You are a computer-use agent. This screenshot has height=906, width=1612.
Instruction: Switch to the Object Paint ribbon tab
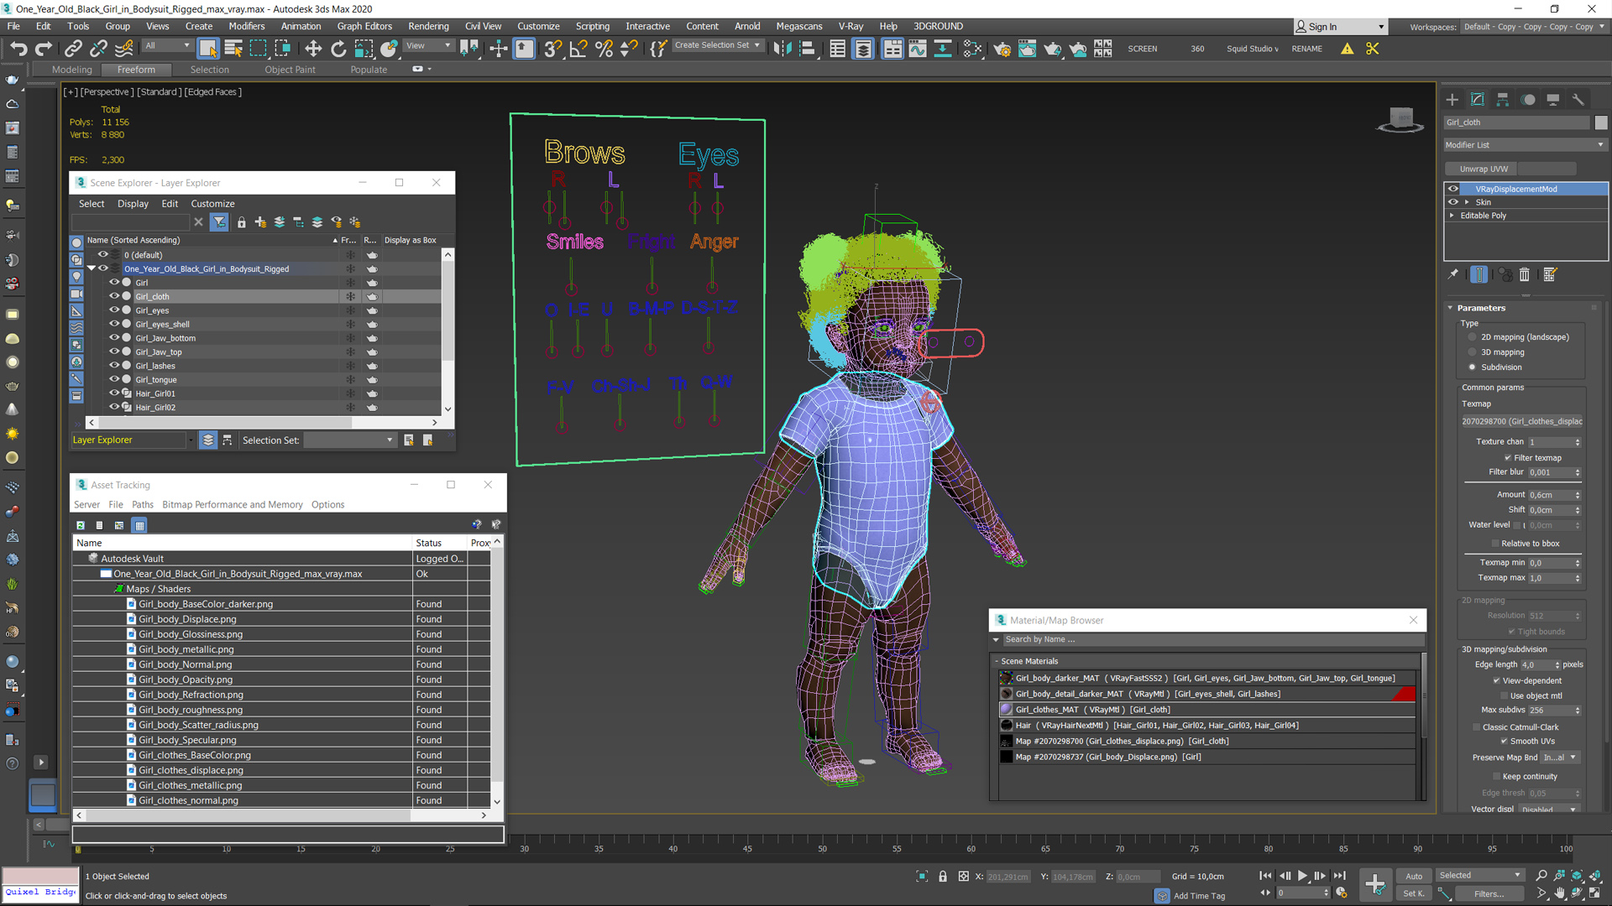pos(290,70)
